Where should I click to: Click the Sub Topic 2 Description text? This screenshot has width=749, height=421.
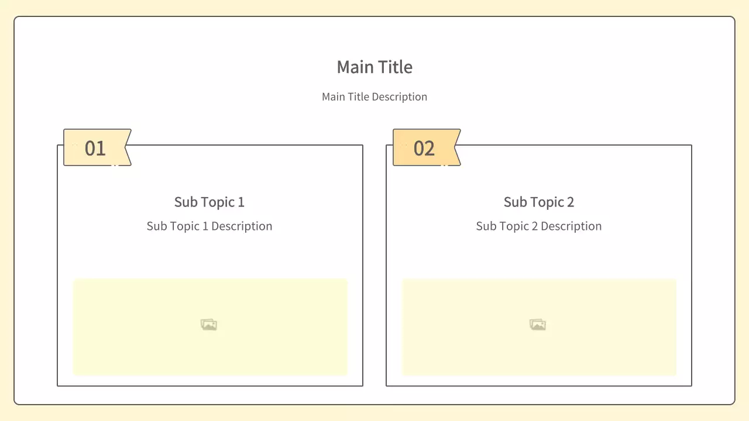[x=538, y=226]
